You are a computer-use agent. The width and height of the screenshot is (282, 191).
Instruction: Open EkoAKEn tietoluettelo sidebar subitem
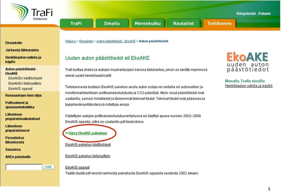coord(25,83)
